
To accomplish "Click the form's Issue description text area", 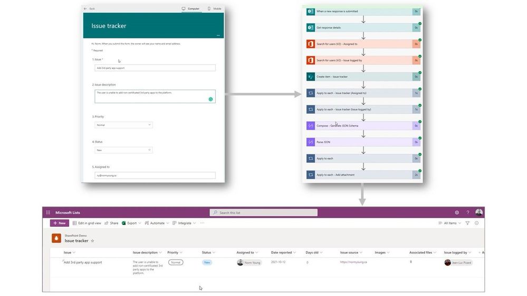I will point(155,96).
